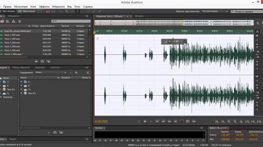Play selected file in Files panel
The image size is (263, 147).
[x=37, y=62]
